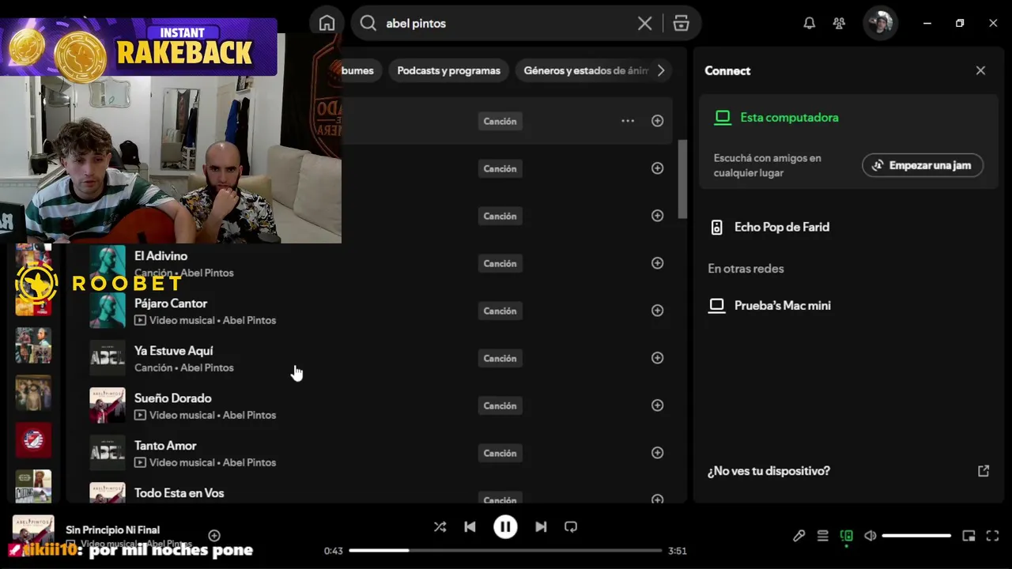Viewport: 1012px width, 569px height.
Task: Add El Adivino to library with plus icon
Action: point(657,263)
